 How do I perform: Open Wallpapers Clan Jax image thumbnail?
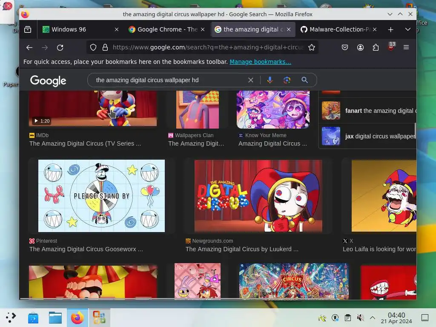(198, 109)
